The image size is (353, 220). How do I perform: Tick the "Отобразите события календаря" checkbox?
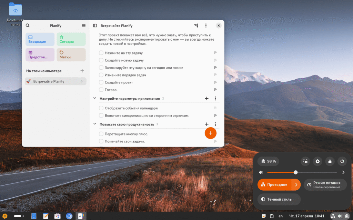pos(101,108)
